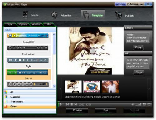Click the Stop ad button
156x120 pixels.
[134, 110]
